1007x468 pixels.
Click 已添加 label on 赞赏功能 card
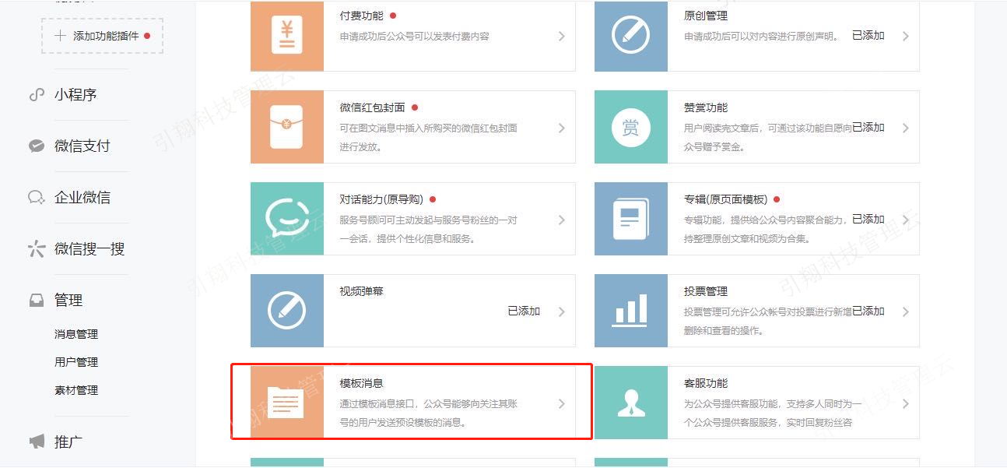(868, 128)
